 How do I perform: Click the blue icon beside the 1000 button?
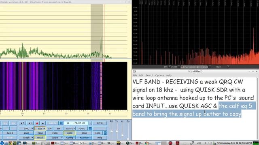[105, 133]
